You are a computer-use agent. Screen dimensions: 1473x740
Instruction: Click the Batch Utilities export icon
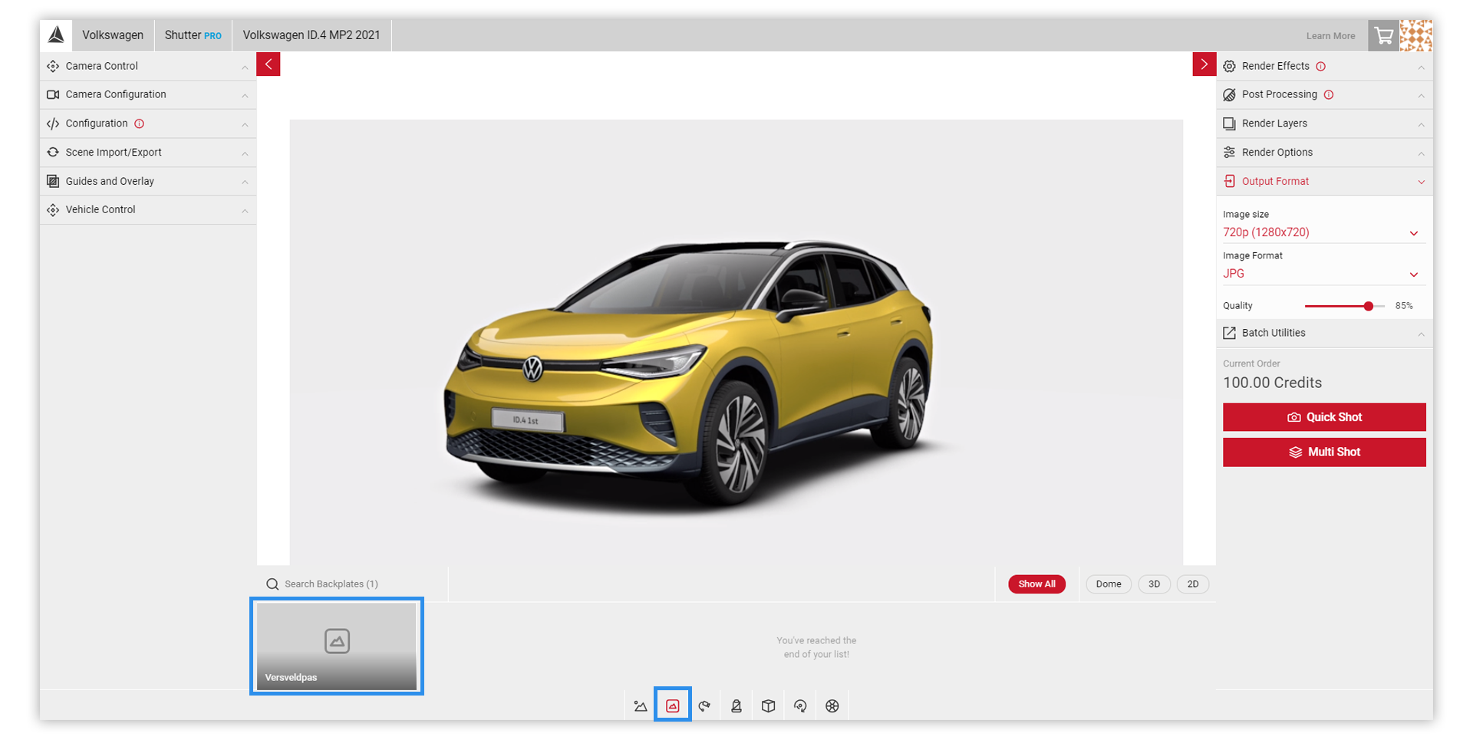[1229, 333]
